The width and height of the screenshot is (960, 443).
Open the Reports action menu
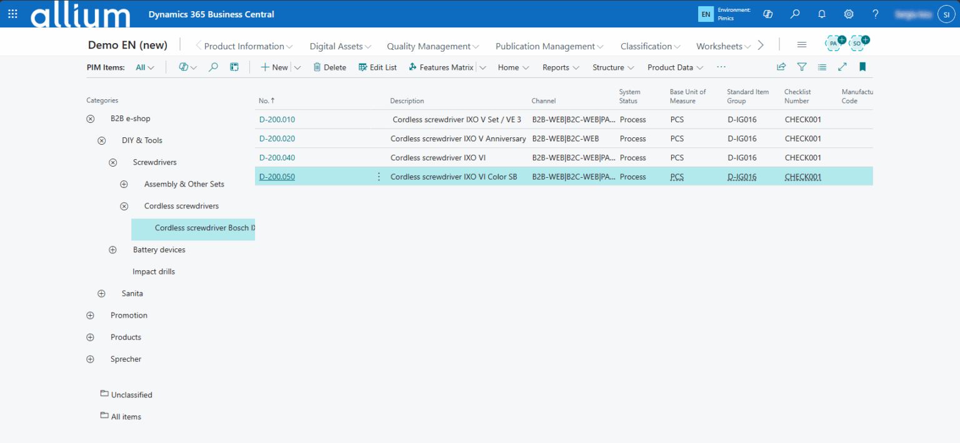click(560, 67)
